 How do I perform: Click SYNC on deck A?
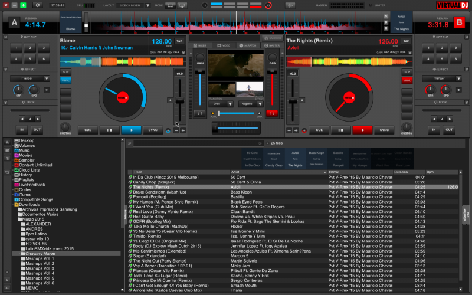(x=153, y=130)
